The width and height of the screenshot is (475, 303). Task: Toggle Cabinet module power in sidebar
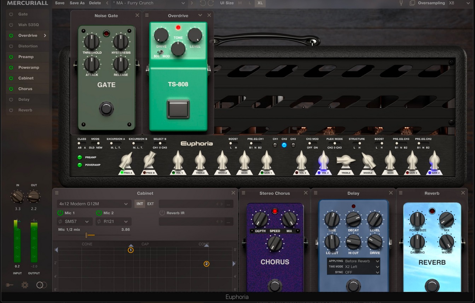click(11, 78)
